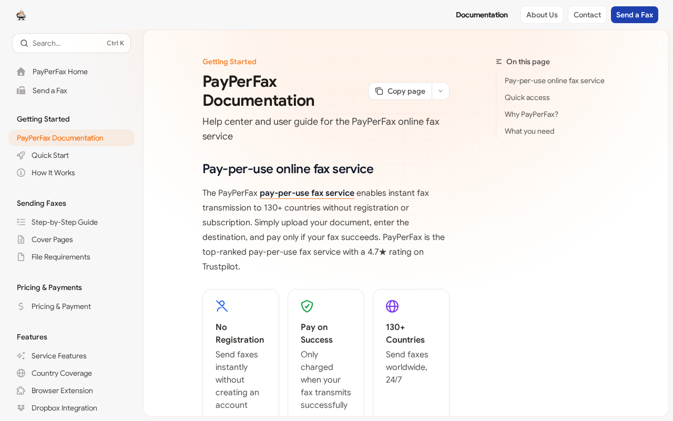This screenshot has width=673, height=421.
Task: Click the No Registration card icon
Action: [222, 306]
